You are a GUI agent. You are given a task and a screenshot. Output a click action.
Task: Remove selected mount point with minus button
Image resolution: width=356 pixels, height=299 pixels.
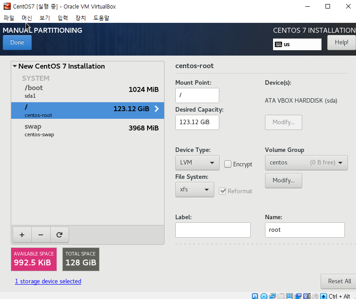click(x=41, y=235)
